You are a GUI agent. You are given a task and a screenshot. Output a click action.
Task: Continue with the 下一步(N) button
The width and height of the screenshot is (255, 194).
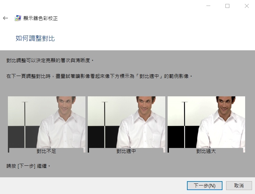(x=205, y=185)
